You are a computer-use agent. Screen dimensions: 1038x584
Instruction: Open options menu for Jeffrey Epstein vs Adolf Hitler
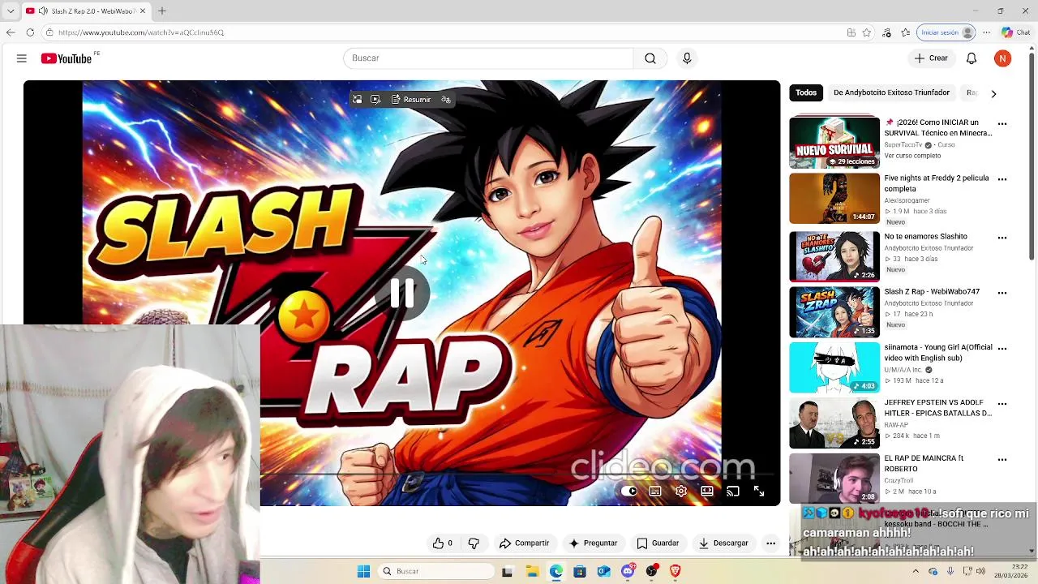(1002, 403)
